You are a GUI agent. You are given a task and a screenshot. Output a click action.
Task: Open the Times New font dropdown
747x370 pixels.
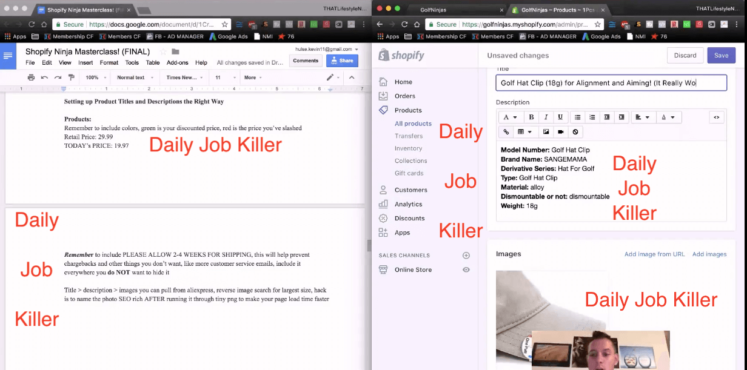tap(184, 78)
